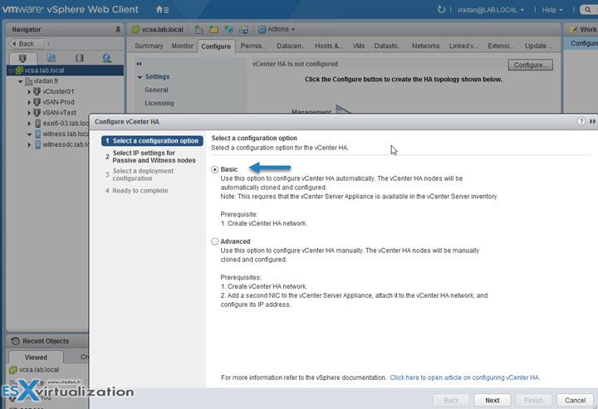Open the configuring vCenter HA article link
Image resolution: width=598 pixels, height=409 pixels.
coord(464,377)
